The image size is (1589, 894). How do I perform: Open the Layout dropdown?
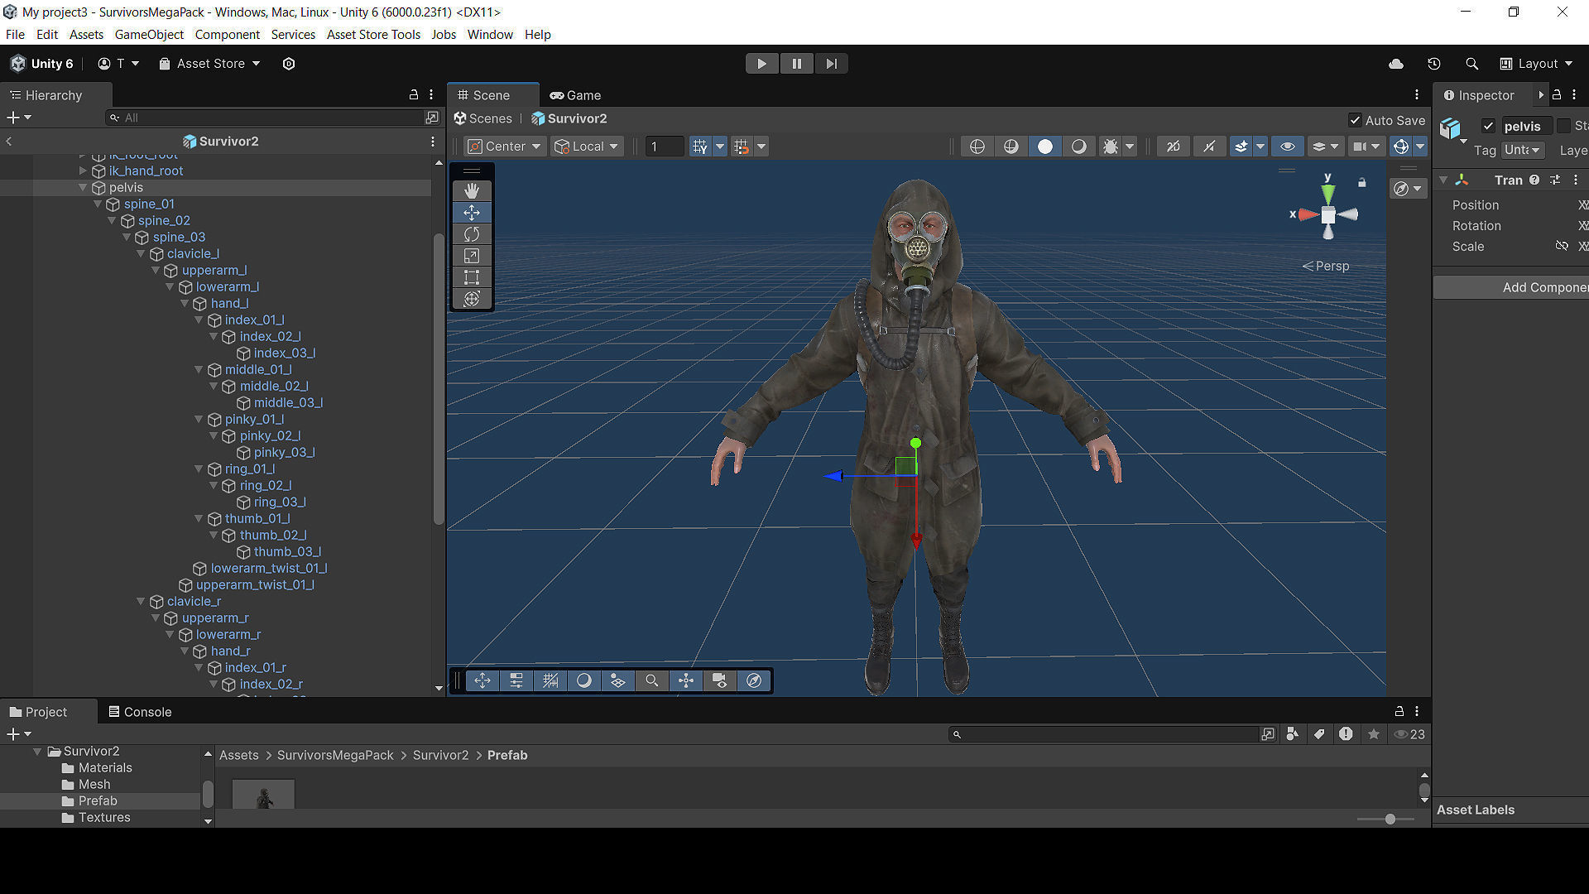pyautogui.click(x=1536, y=64)
